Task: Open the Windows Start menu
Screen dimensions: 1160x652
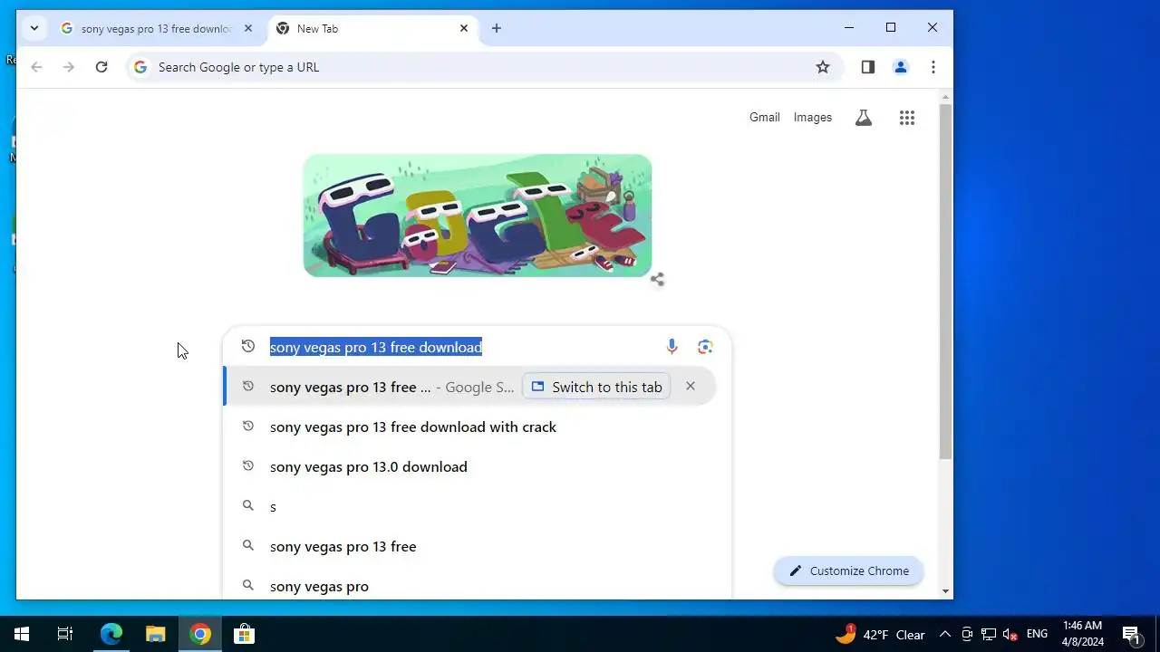Action: click(x=22, y=634)
